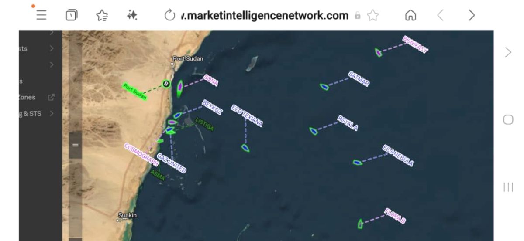524x241 pixels.
Task: Select the Port Sudan R port marker
Action: (166, 83)
